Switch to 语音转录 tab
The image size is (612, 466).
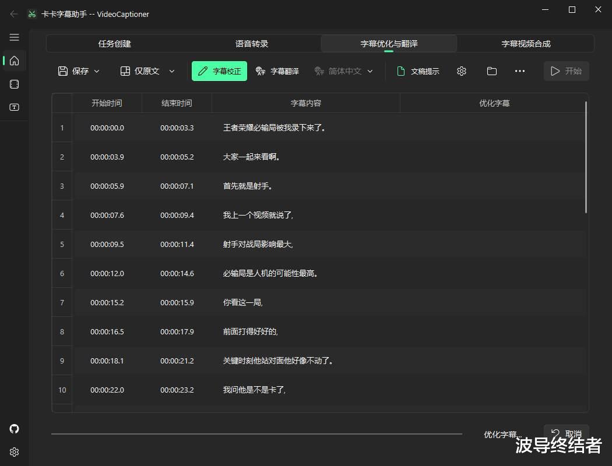click(252, 44)
